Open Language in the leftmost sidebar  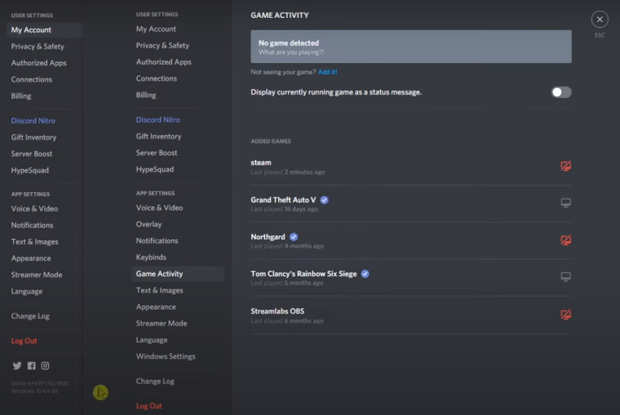(x=27, y=292)
